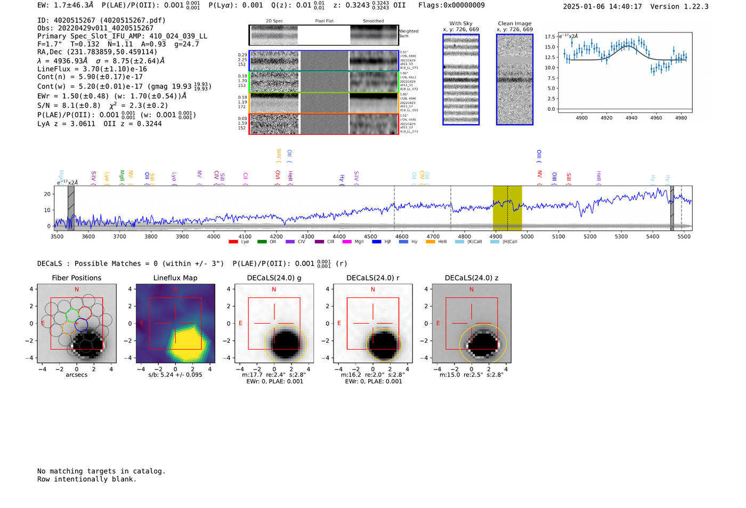Open the Fiber Positions panel

click(76, 324)
